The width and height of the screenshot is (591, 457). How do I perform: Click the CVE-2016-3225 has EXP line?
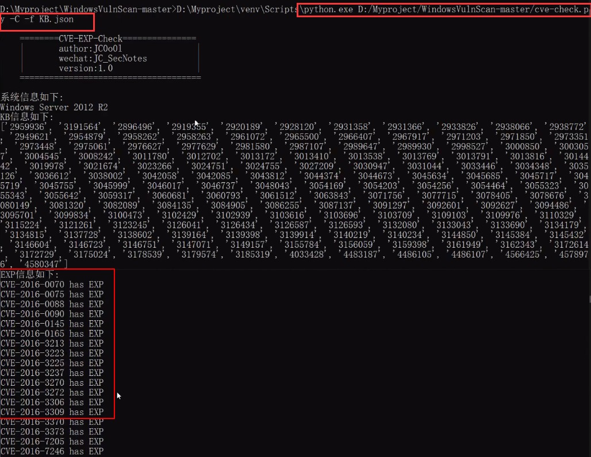pos(52,363)
